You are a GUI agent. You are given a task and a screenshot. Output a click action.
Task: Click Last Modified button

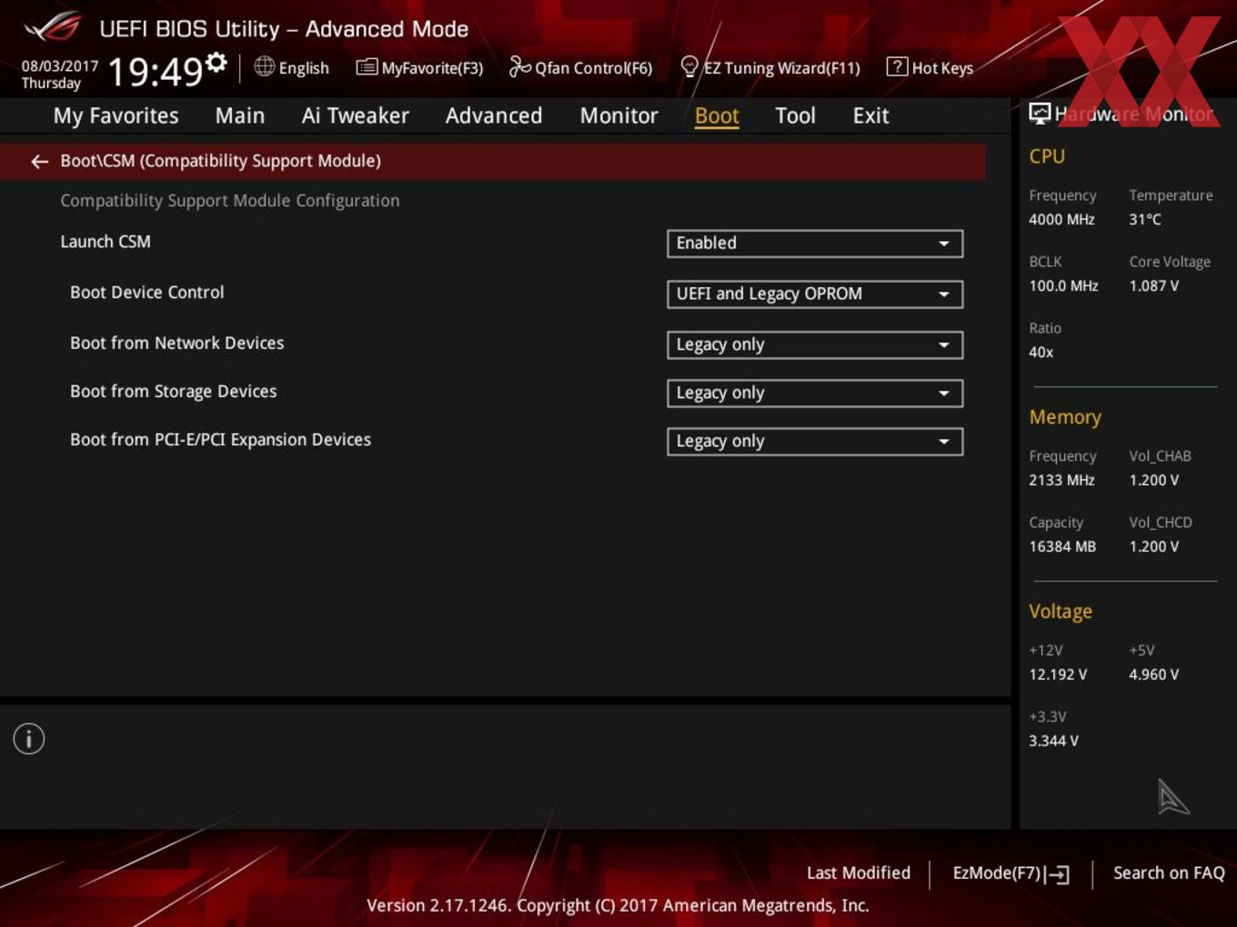click(x=859, y=872)
